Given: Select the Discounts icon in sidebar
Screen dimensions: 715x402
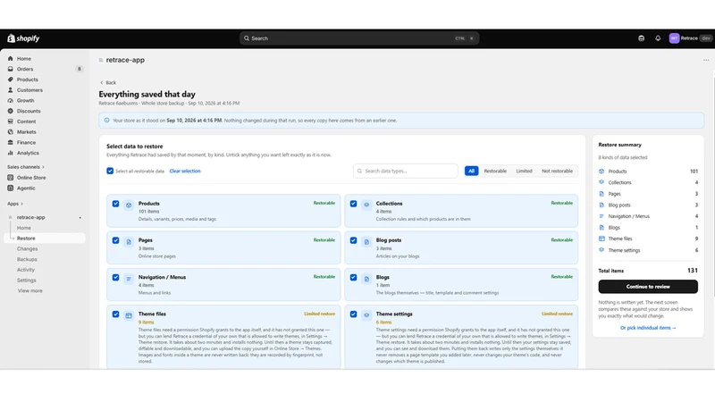Looking at the screenshot, I should 11,111.
